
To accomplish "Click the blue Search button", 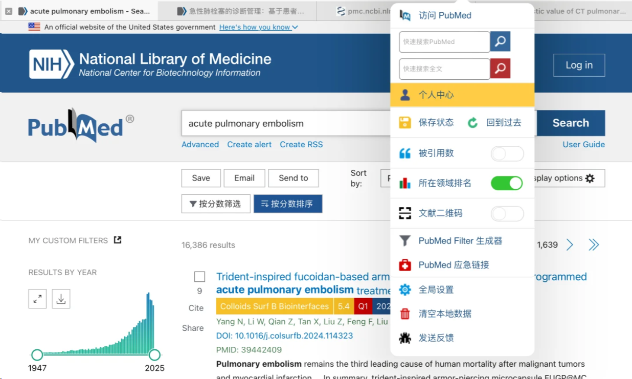I will (570, 123).
